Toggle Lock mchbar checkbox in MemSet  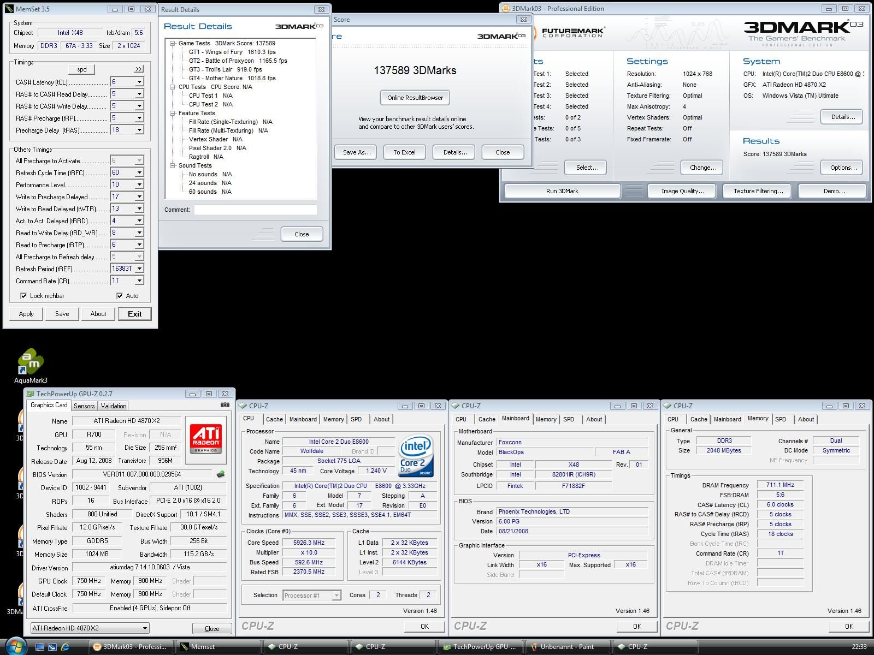click(x=23, y=296)
